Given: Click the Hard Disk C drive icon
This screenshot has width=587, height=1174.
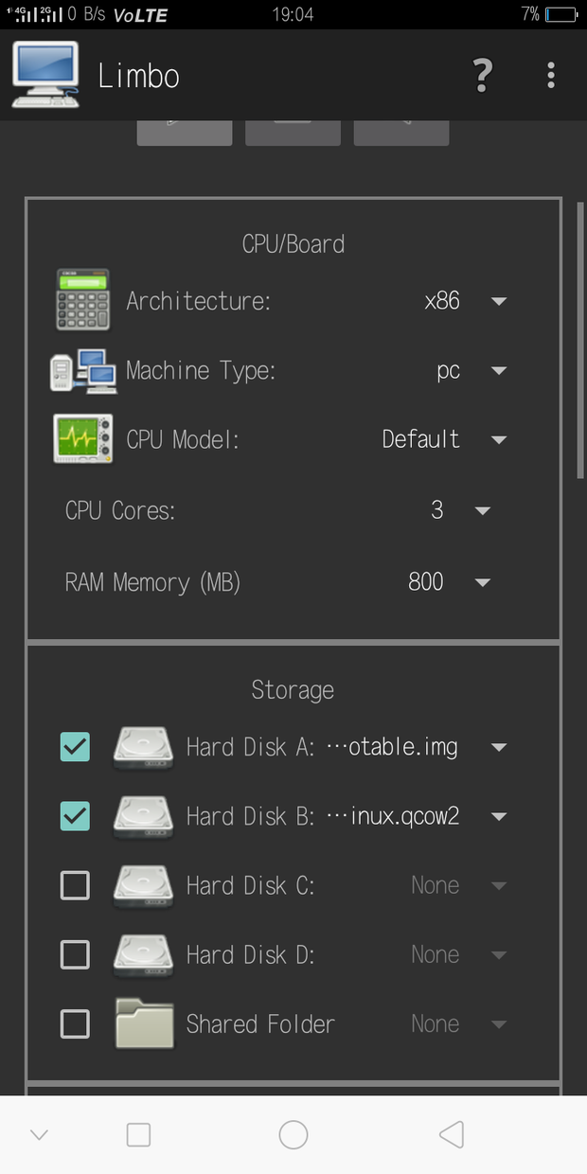Looking at the screenshot, I should 144,885.
